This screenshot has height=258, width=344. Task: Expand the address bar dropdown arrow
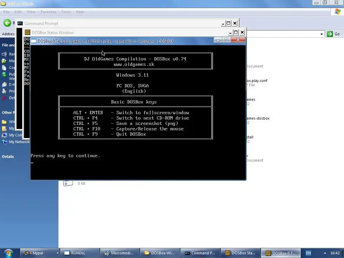321,34
